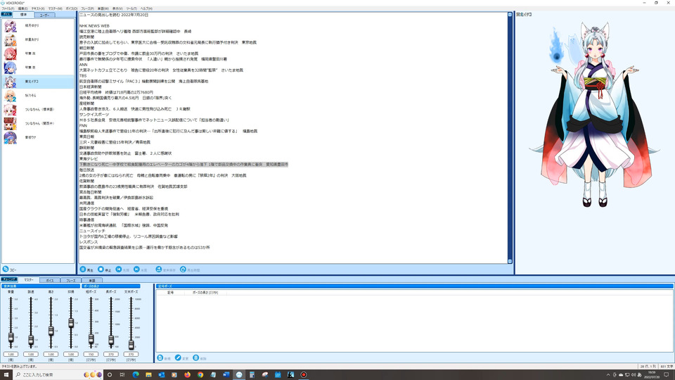Screen dimensions: 675x380
Task: Click the 記号 column header
Action: (170, 293)
